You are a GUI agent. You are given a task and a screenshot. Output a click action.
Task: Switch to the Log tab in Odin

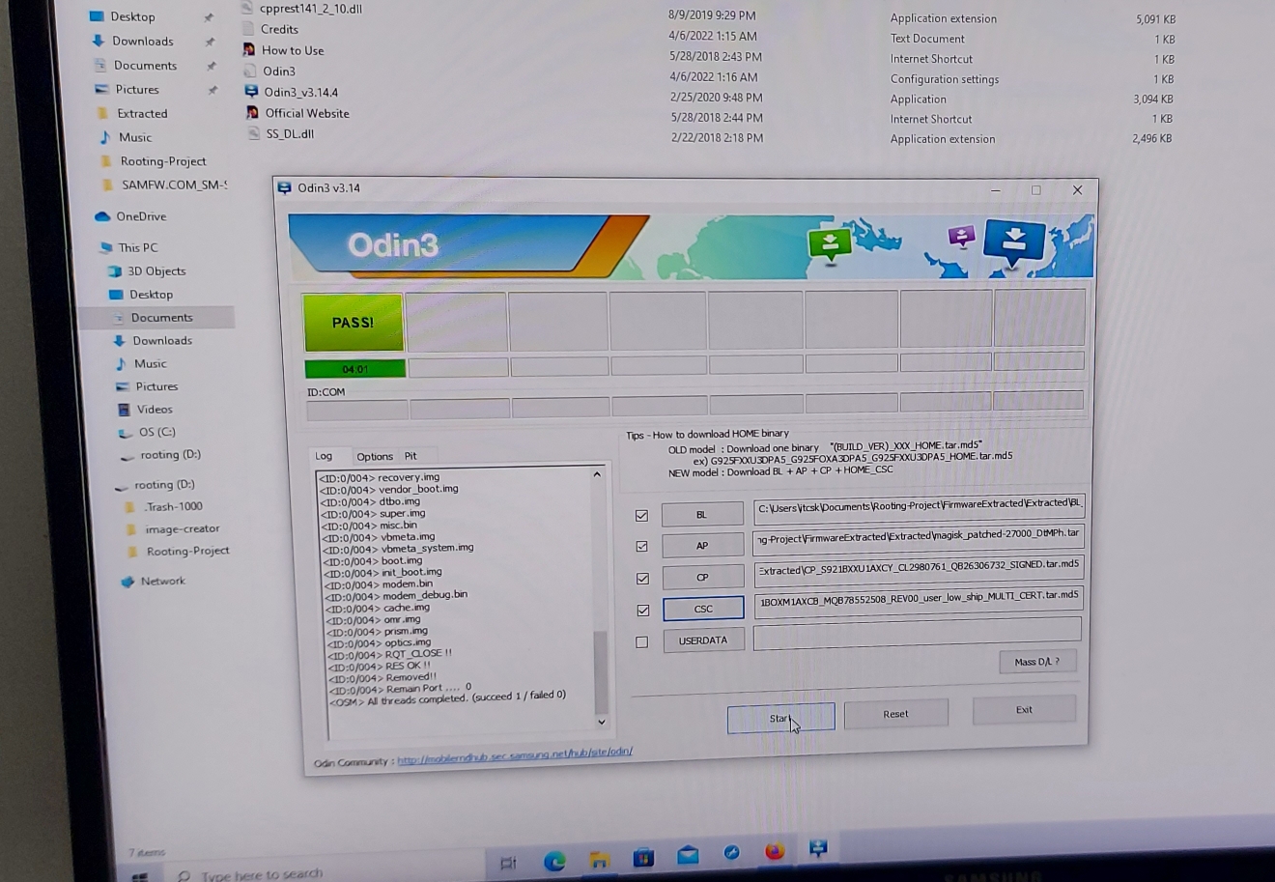pyautogui.click(x=324, y=456)
